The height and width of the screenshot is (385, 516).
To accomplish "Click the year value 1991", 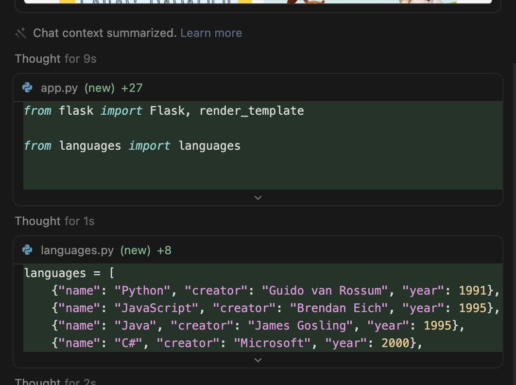I will [x=473, y=291].
